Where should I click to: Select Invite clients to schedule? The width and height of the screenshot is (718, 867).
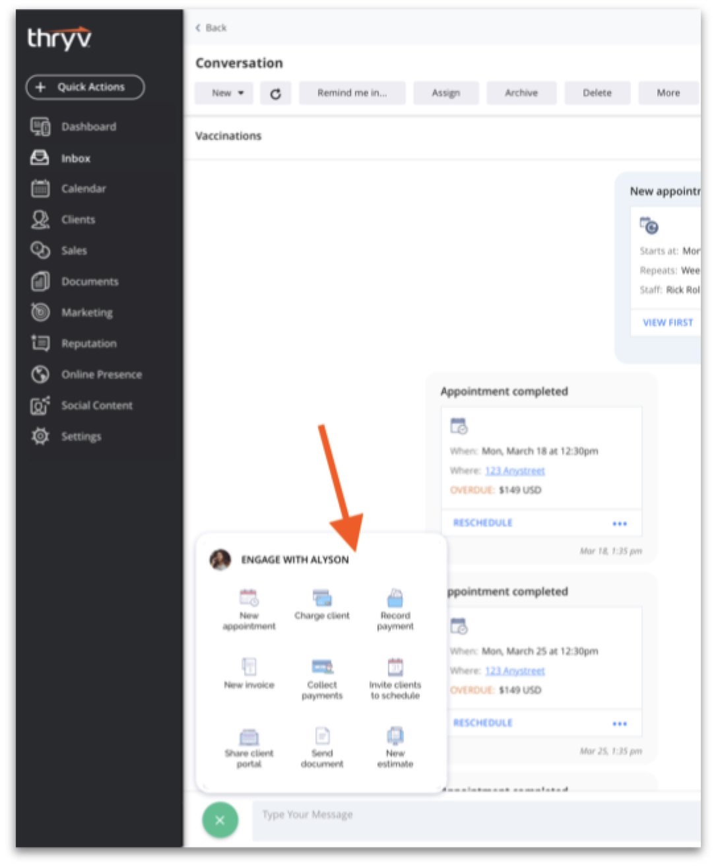(x=395, y=679)
